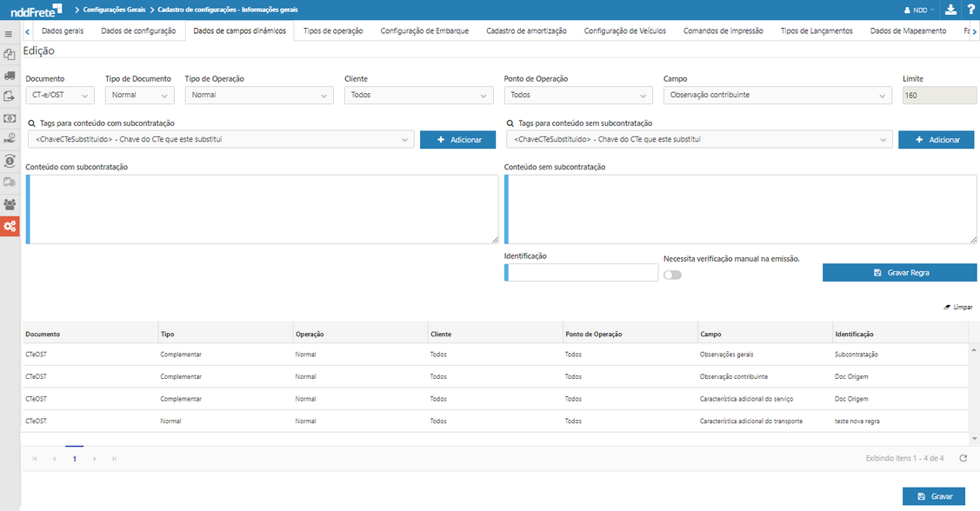Open the NDD user menu
Image resolution: width=980 pixels, height=511 pixels.
point(920,10)
